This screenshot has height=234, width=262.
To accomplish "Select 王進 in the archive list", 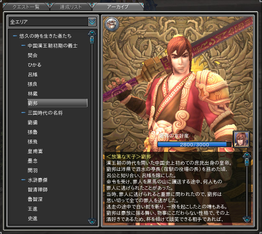I will coord(33,209).
